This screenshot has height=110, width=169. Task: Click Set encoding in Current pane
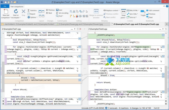62,13
